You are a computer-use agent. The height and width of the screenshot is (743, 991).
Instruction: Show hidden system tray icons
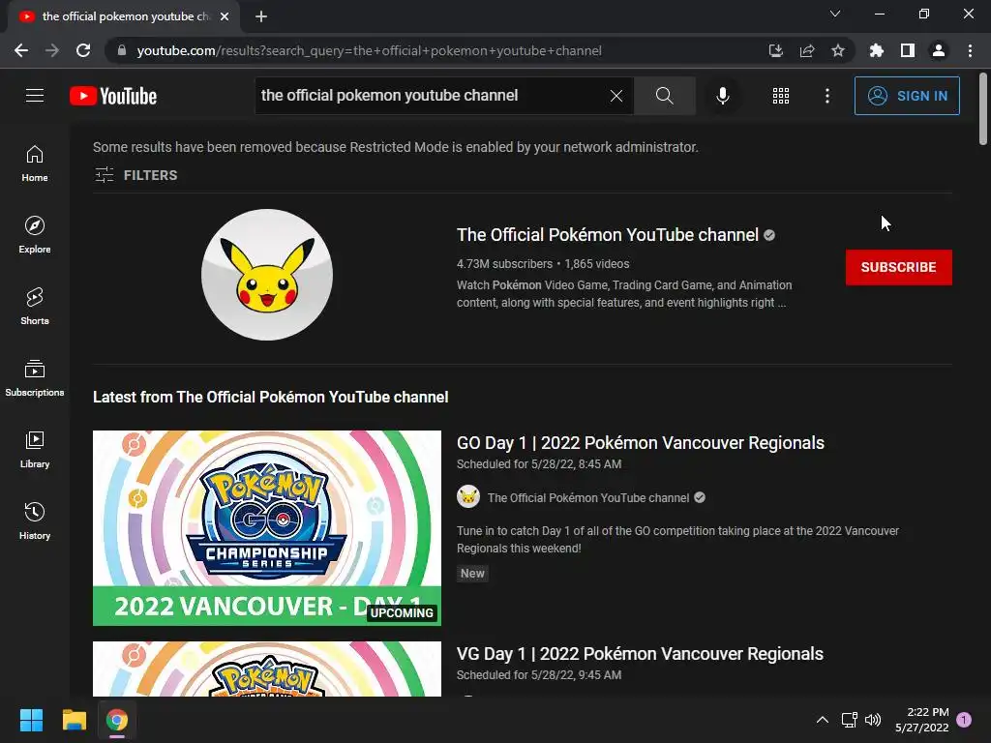click(823, 720)
